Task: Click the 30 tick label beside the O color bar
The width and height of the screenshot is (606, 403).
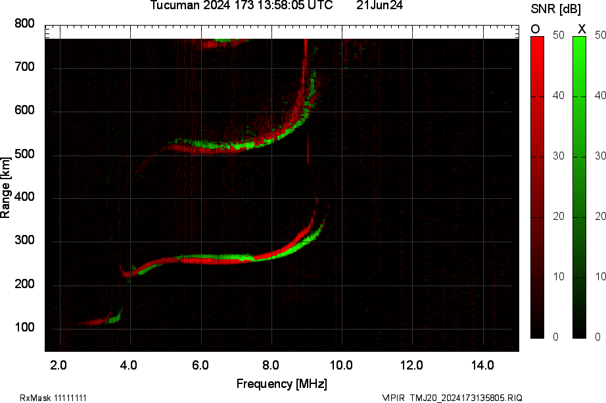Action: (559, 156)
